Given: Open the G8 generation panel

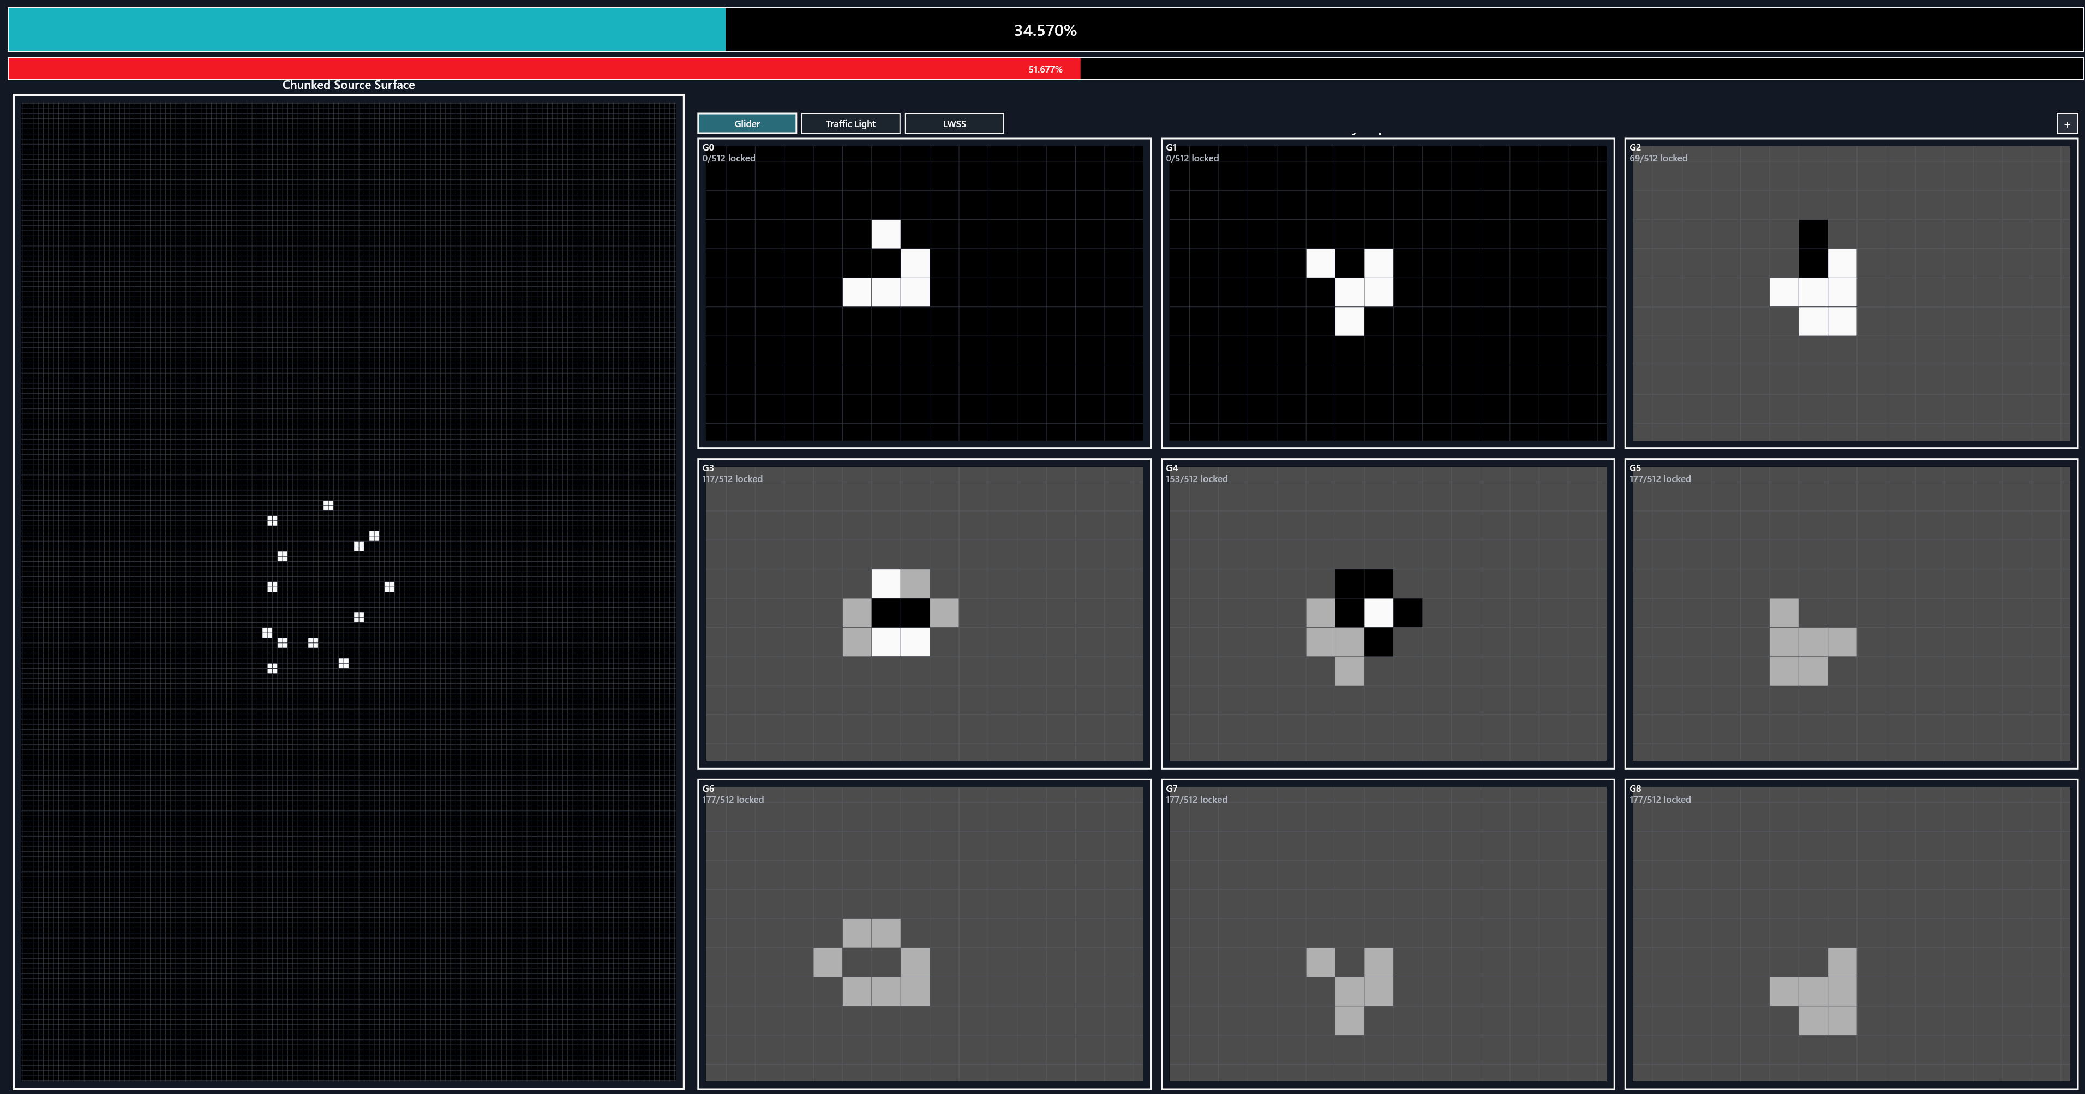Looking at the screenshot, I should (x=1851, y=934).
